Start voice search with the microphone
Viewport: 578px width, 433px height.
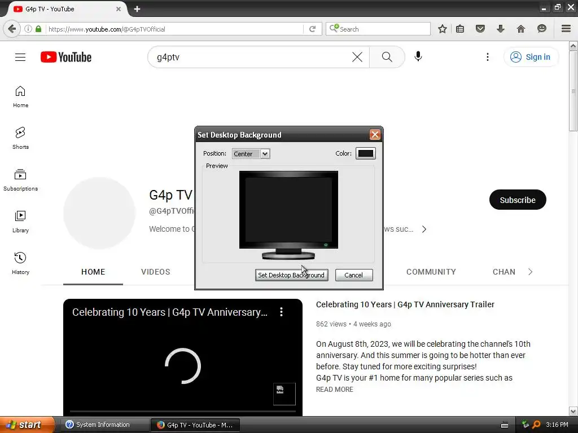pos(418,57)
